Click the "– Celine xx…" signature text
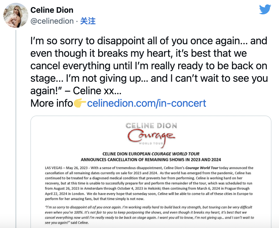 pos(97,91)
